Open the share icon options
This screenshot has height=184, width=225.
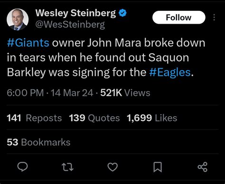pyautogui.click(x=203, y=167)
